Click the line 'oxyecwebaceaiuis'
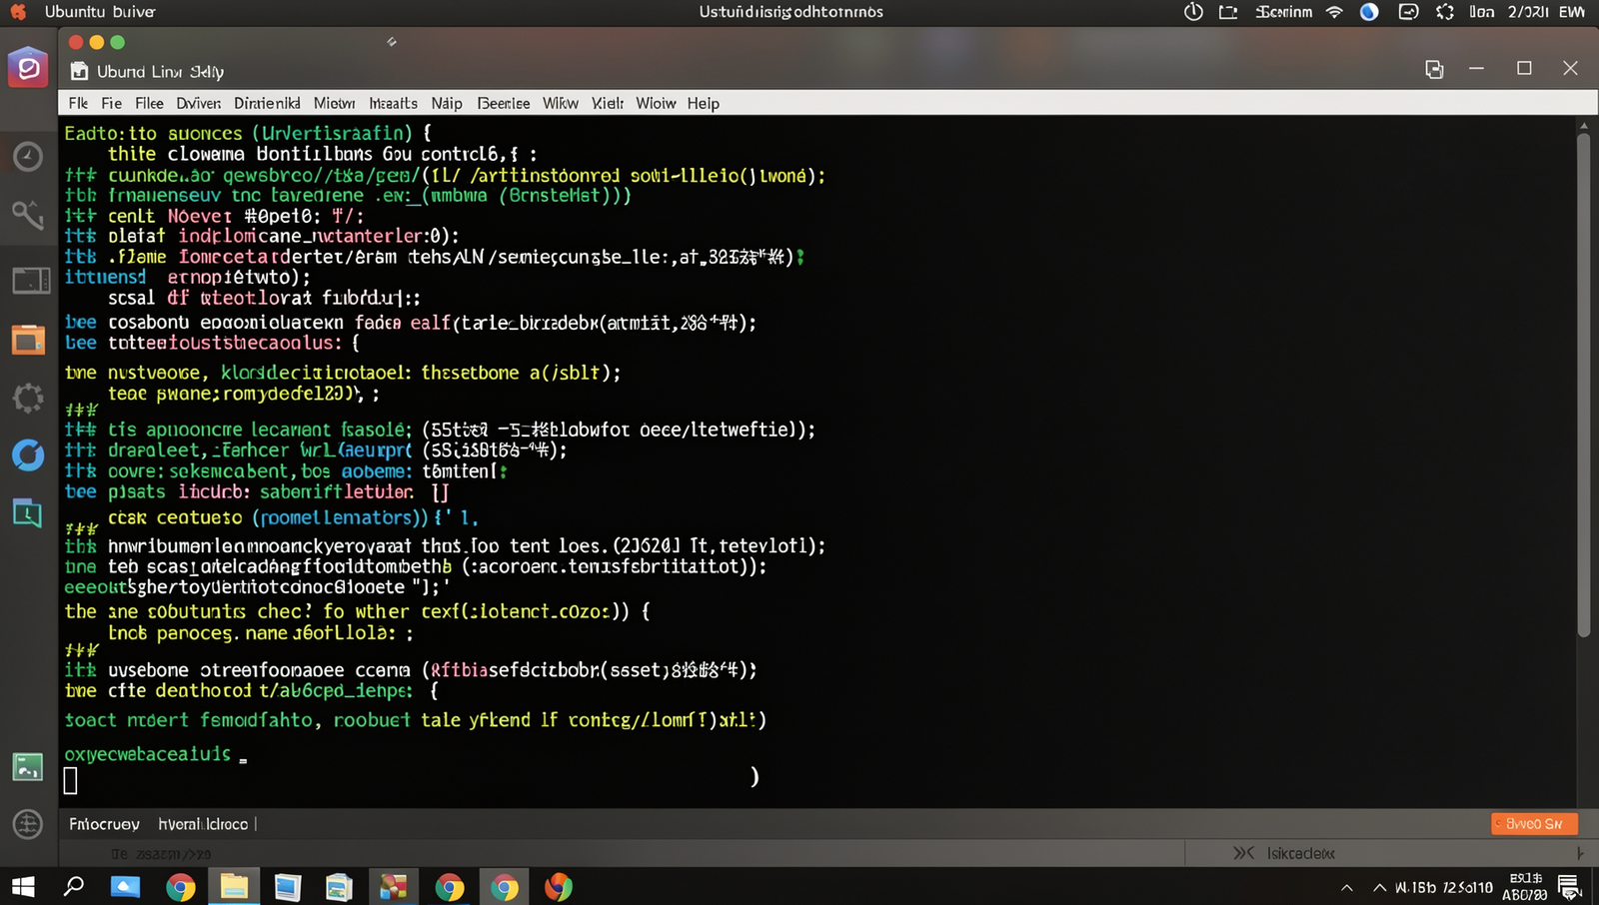Screen dimensions: 1599x905 [148, 754]
